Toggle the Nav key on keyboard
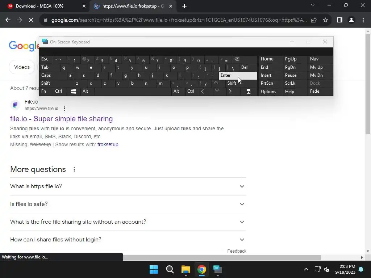 [x=320, y=59]
